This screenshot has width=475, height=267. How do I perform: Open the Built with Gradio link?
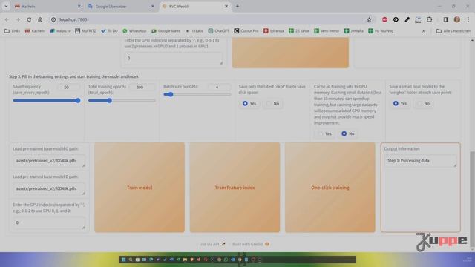pyautogui.click(x=251, y=244)
